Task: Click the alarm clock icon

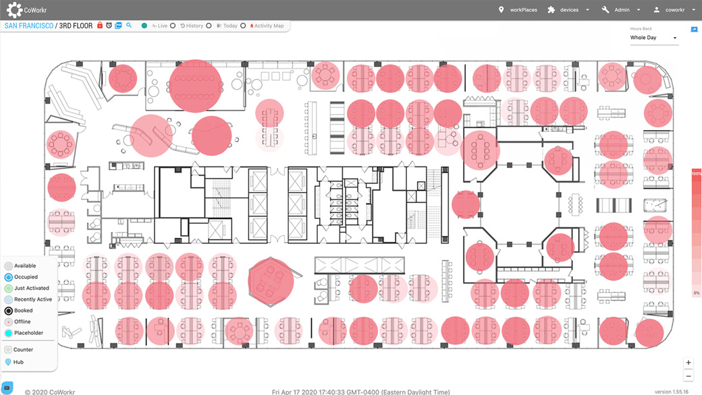Action: (x=109, y=26)
